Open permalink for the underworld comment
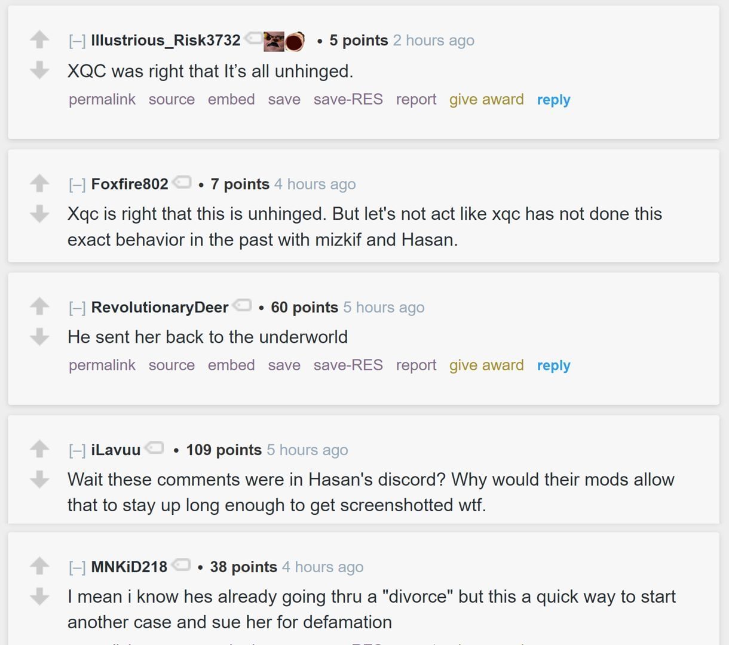 [x=102, y=365]
